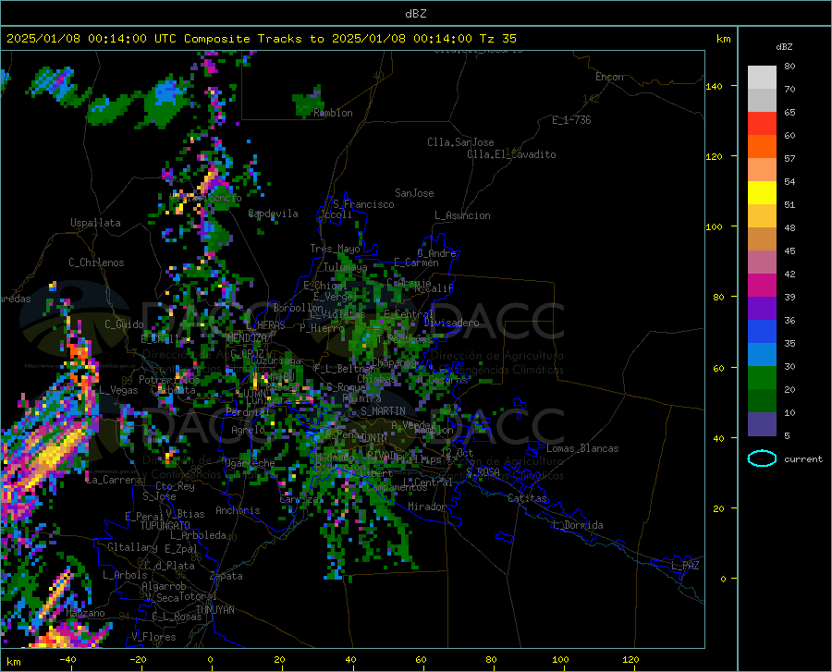832x672 pixels.
Task: Click the L_PAZ map label
Action: 685,566
